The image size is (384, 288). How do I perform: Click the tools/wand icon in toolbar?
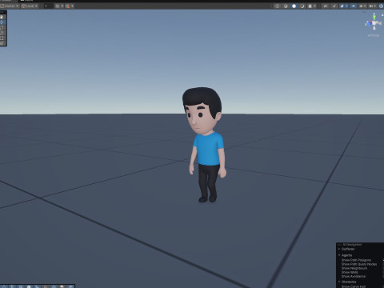click(334, 6)
